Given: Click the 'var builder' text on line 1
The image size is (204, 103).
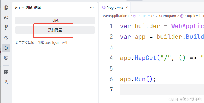Looking at the screenshot, I should tap(140, 26).
